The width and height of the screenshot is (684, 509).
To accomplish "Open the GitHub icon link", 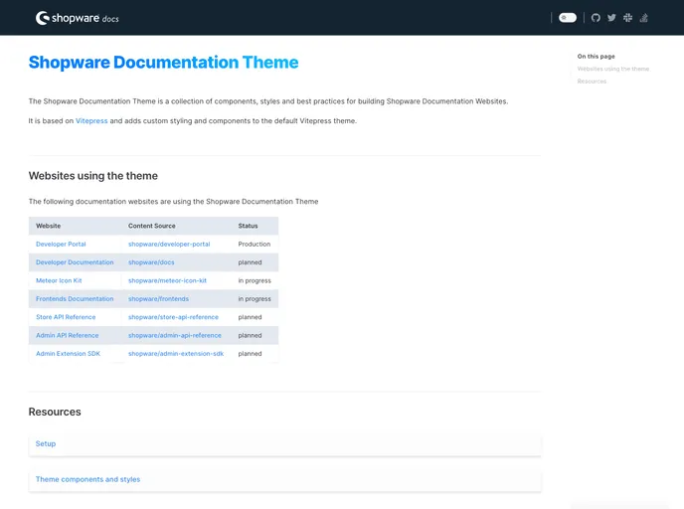I will (x=596, y=18).
